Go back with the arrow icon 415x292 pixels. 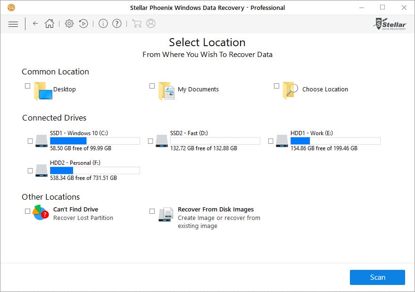[x=35, y=24]
